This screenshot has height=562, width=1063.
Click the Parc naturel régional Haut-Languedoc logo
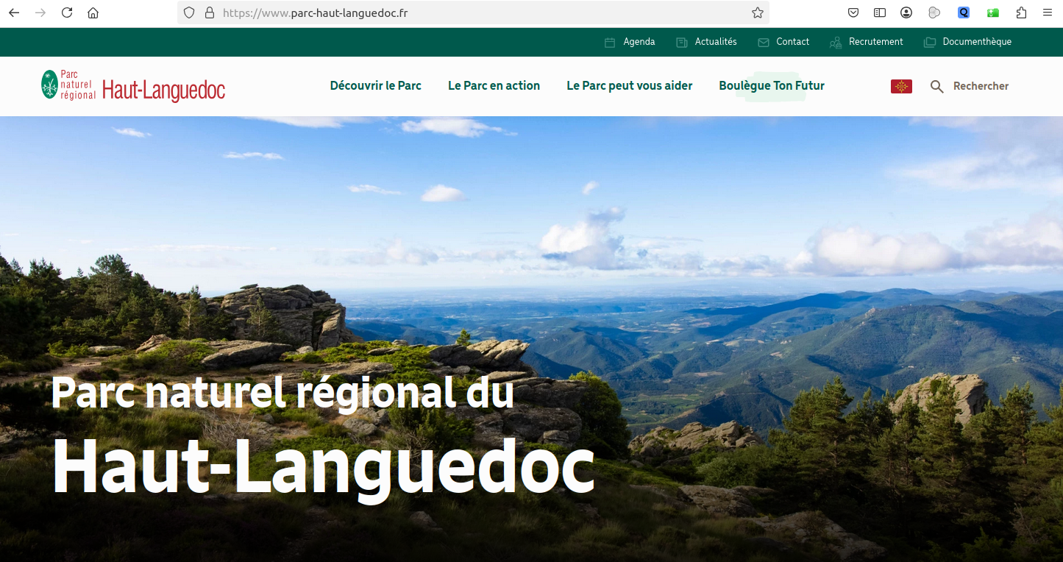point(133,86)
